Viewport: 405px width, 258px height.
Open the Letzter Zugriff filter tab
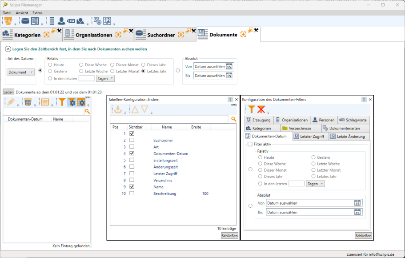tap(311, 137)
